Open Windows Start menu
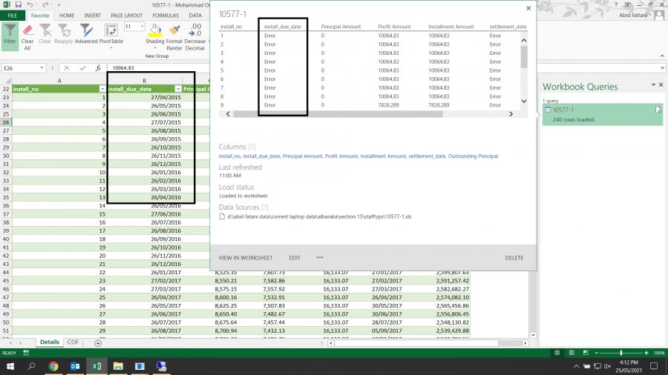This screenshot has width=668, height=375. [10, 366]
